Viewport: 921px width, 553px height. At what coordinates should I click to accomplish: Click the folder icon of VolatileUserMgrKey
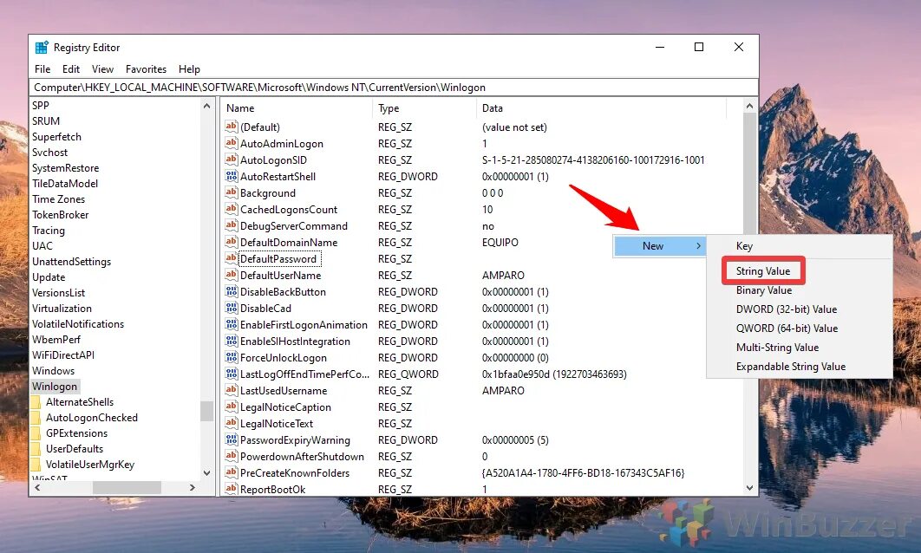pyautogui.click(x=36, y=465)
